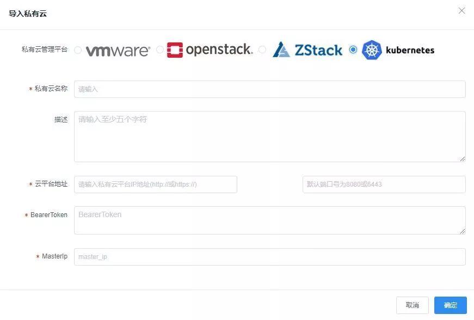Click the blue ZStack triangle logo
This screenshot has width=474, height=320.
(281, 50)
